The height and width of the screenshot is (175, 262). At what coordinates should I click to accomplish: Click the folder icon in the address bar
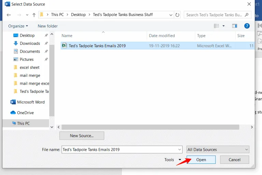42,15
